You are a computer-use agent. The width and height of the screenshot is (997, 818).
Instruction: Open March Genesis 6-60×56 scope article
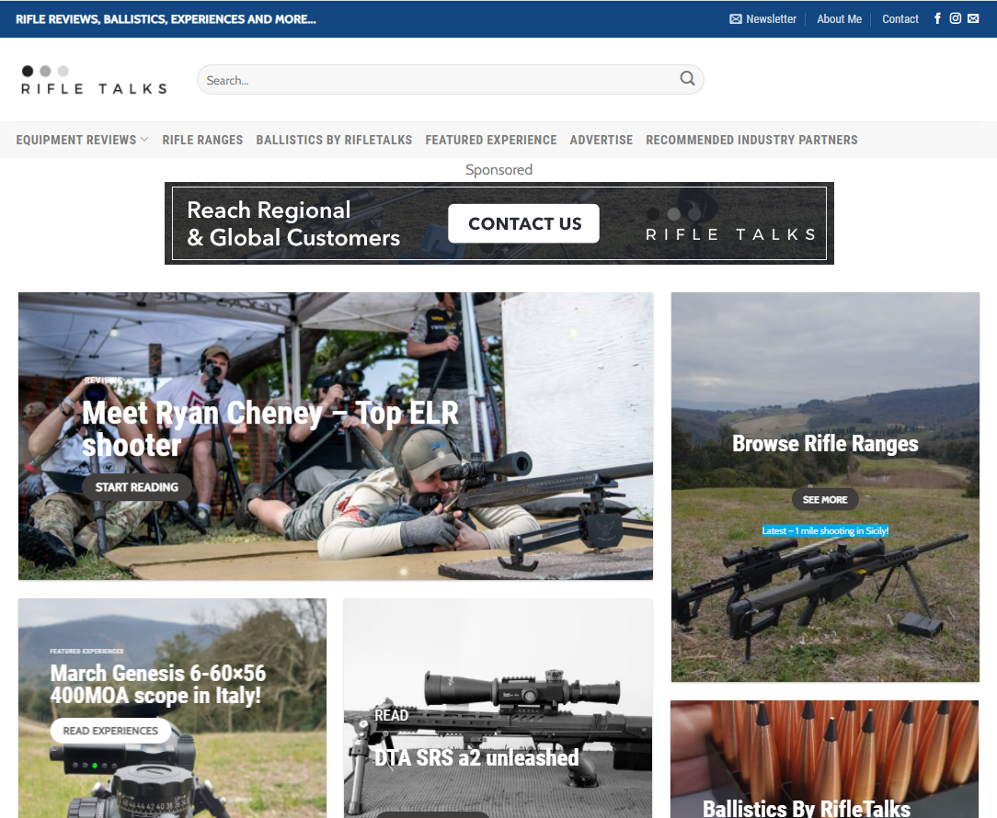pos(157,684)
